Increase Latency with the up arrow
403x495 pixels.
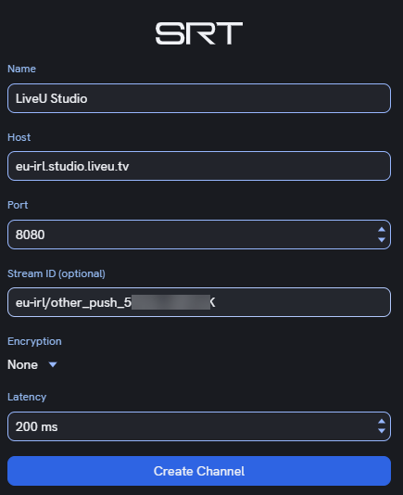tap(382, 422)
